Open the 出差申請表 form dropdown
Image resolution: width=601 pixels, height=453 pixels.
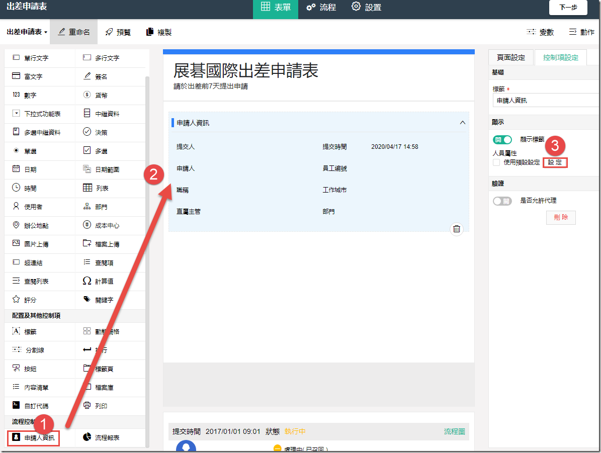pos(27,32)
